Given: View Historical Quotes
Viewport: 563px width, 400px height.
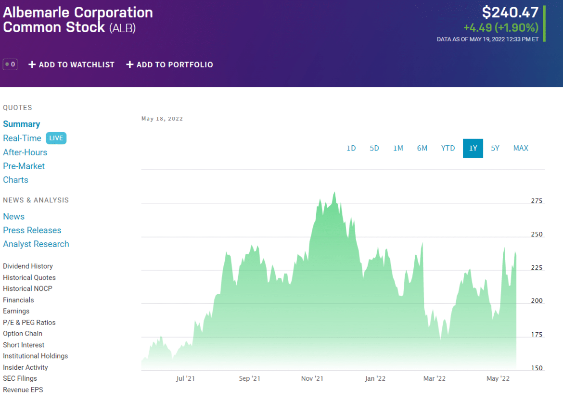Looking at the screenshot, I should [29, 278].
